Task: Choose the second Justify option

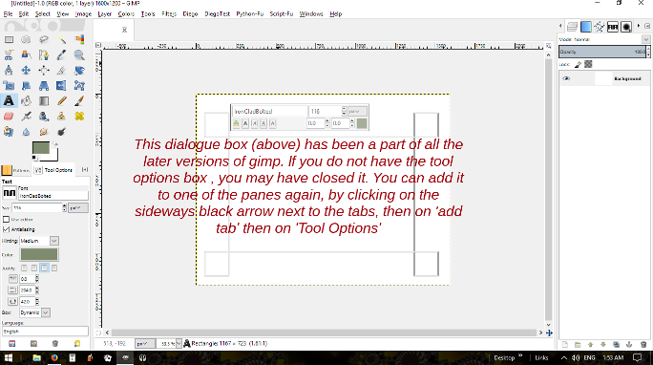Action: pyautogui.click(x=34, y=268)
